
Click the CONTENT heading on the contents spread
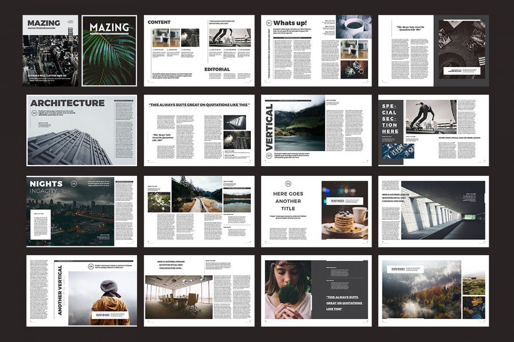(159, 21)
